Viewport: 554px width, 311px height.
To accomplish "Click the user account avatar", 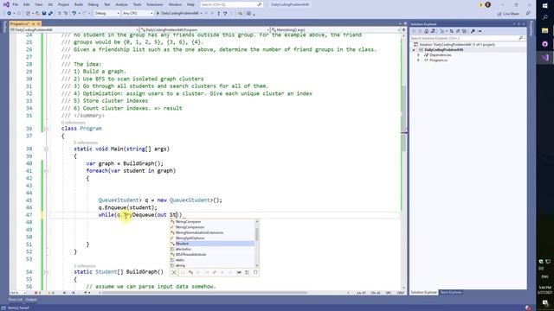I will (x=488, y=5).
